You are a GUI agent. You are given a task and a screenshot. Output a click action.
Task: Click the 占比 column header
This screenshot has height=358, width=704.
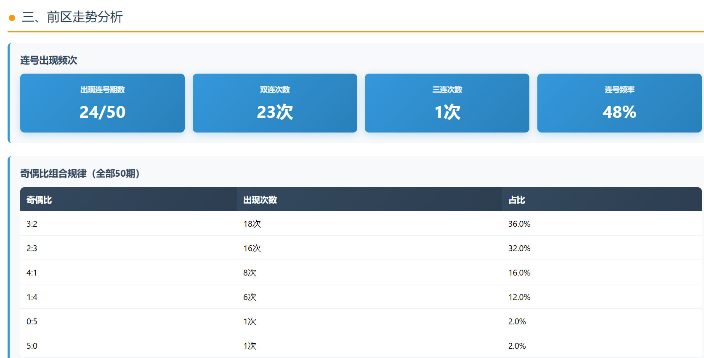(x=517, y=200)
